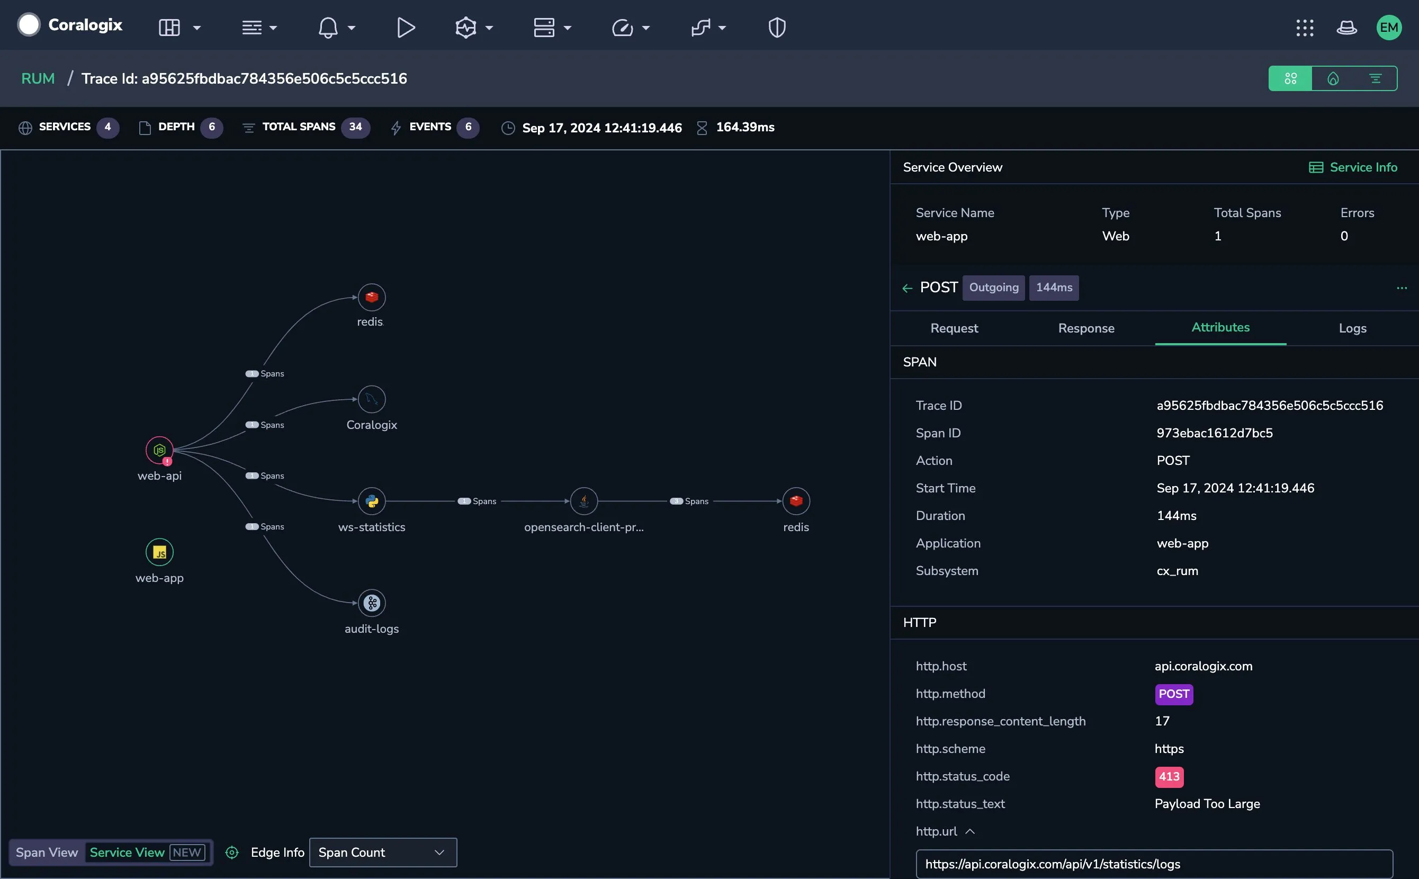Viewport: 1419px width, 879px height.
Task: Click Spans edge between opensearch and redis
Action: [x=689, y=501]
